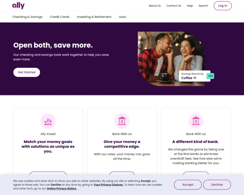This screenshot has width=244, height=195.
Task: Expand the Credit Cards menu
Action: [60, 17]
